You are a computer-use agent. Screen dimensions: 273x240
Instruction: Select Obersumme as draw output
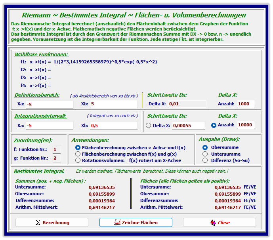(x=205, y=147)
